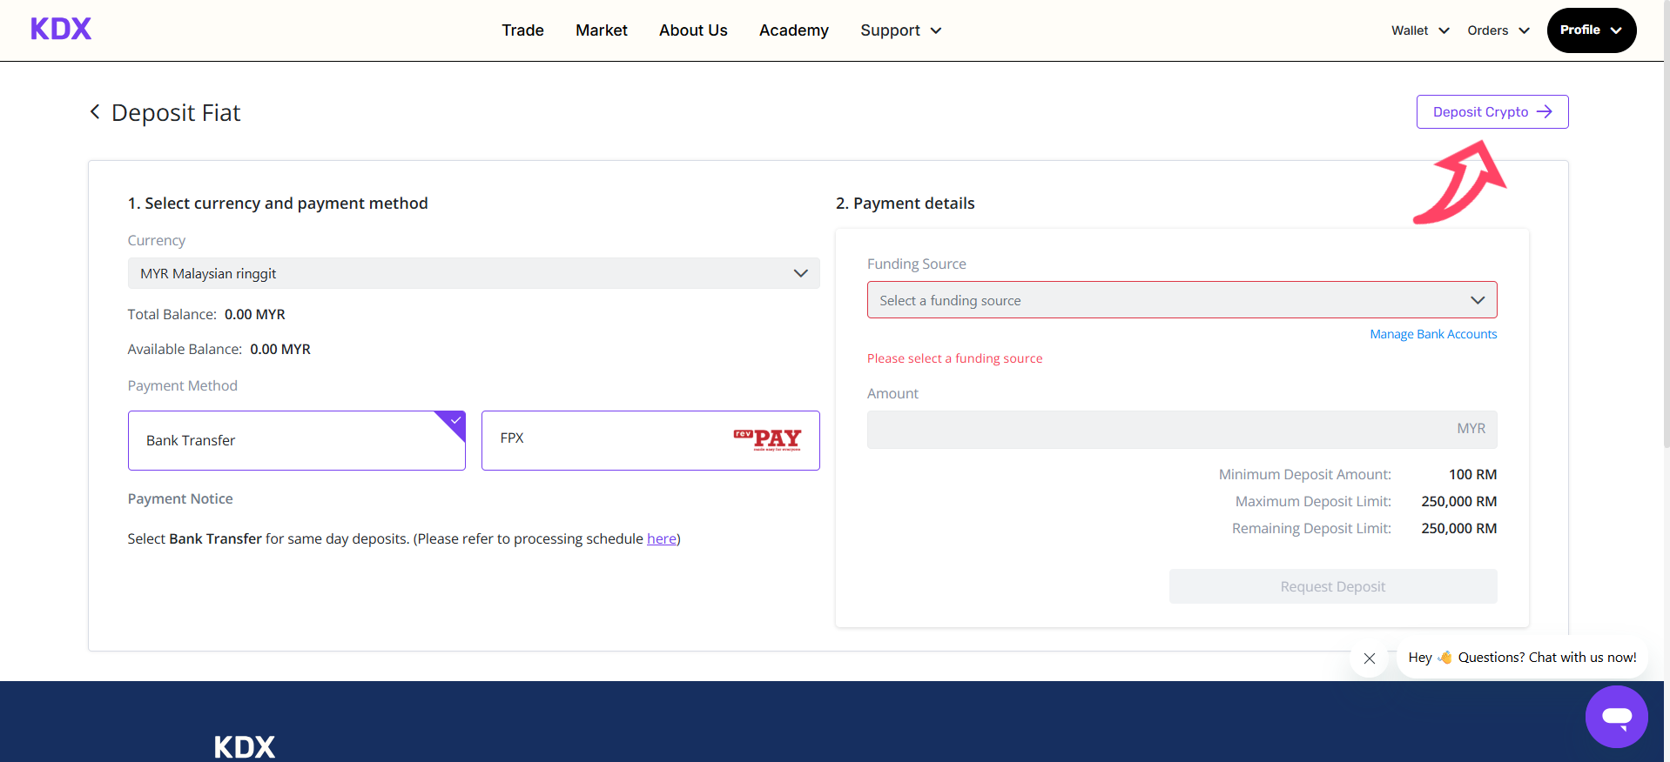The image size is (1670, 762).
Task: Click the footer KDX logo
Action: tap(244, 747)
